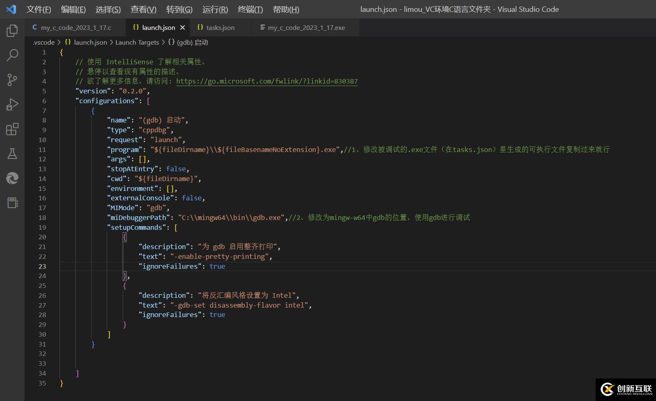Click line number 35 in the gutter
656x401 pixels.
[42, 383]
